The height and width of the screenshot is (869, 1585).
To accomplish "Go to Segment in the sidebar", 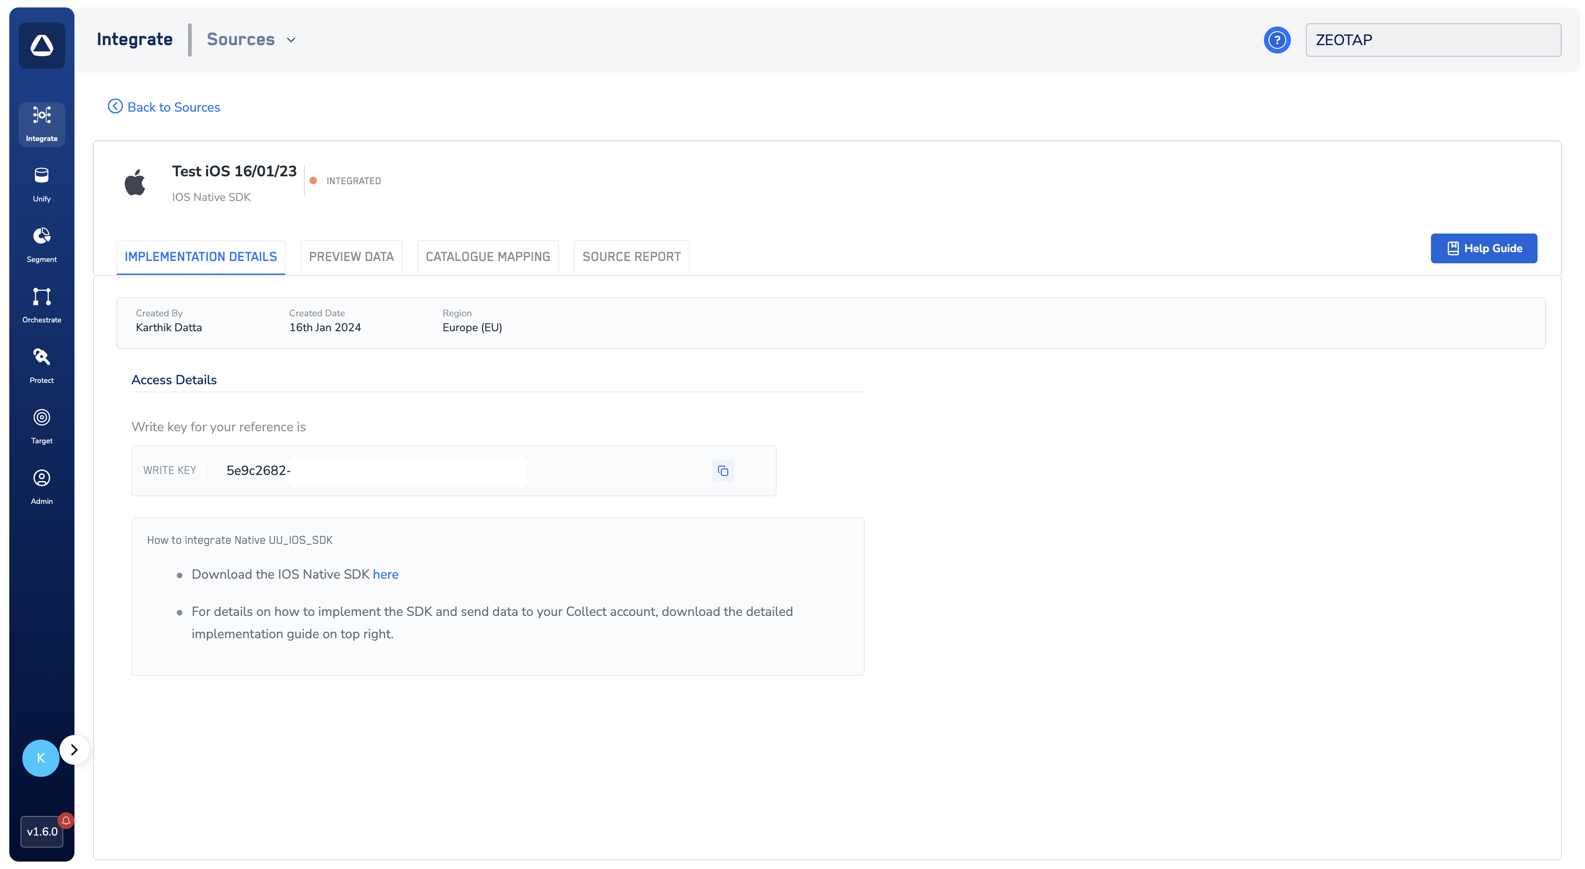I will tap(41, 244).
